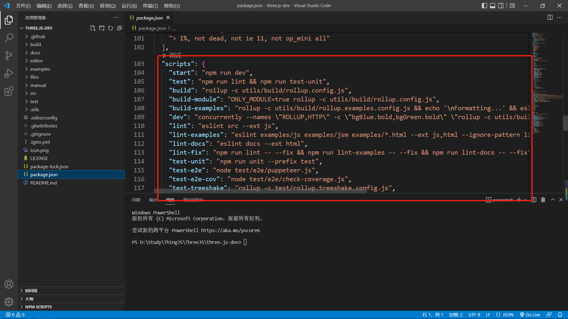Screen dimensions: 568x319
Task: Click the editor minimap overview
Action: [547, 83]
